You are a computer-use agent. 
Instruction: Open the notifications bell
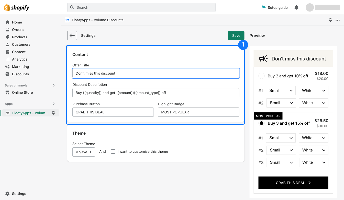tap(296, 7)
